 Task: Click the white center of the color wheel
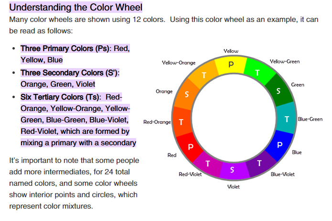point(234,118)
